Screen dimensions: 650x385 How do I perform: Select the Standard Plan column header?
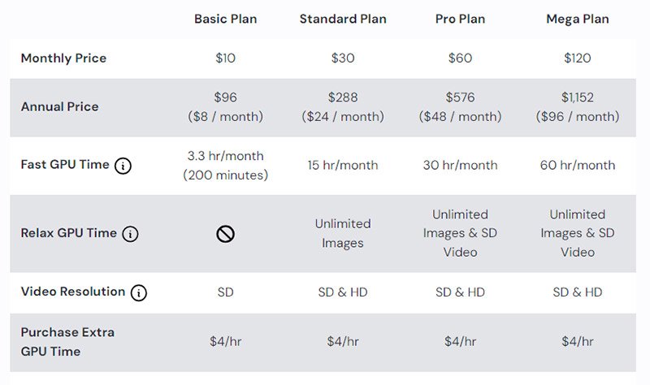342,19
